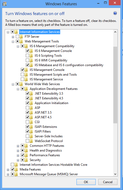Click the folder icon beside Media Features
Screen dimensions: 123x190
tap(16, 169)
